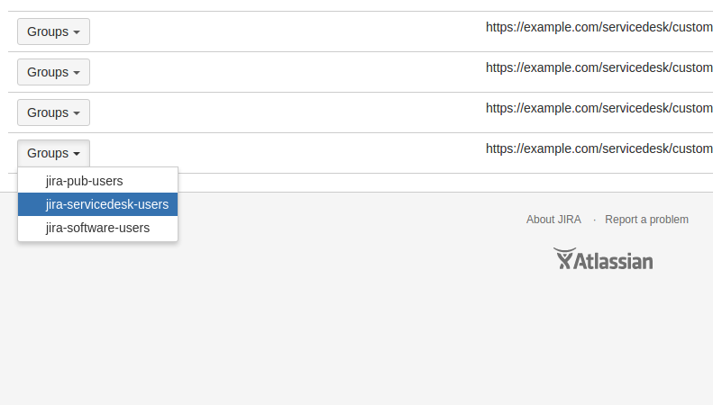The image size is (713, 405).
Task: Click the Report a problem link
Action: point(646,220)
